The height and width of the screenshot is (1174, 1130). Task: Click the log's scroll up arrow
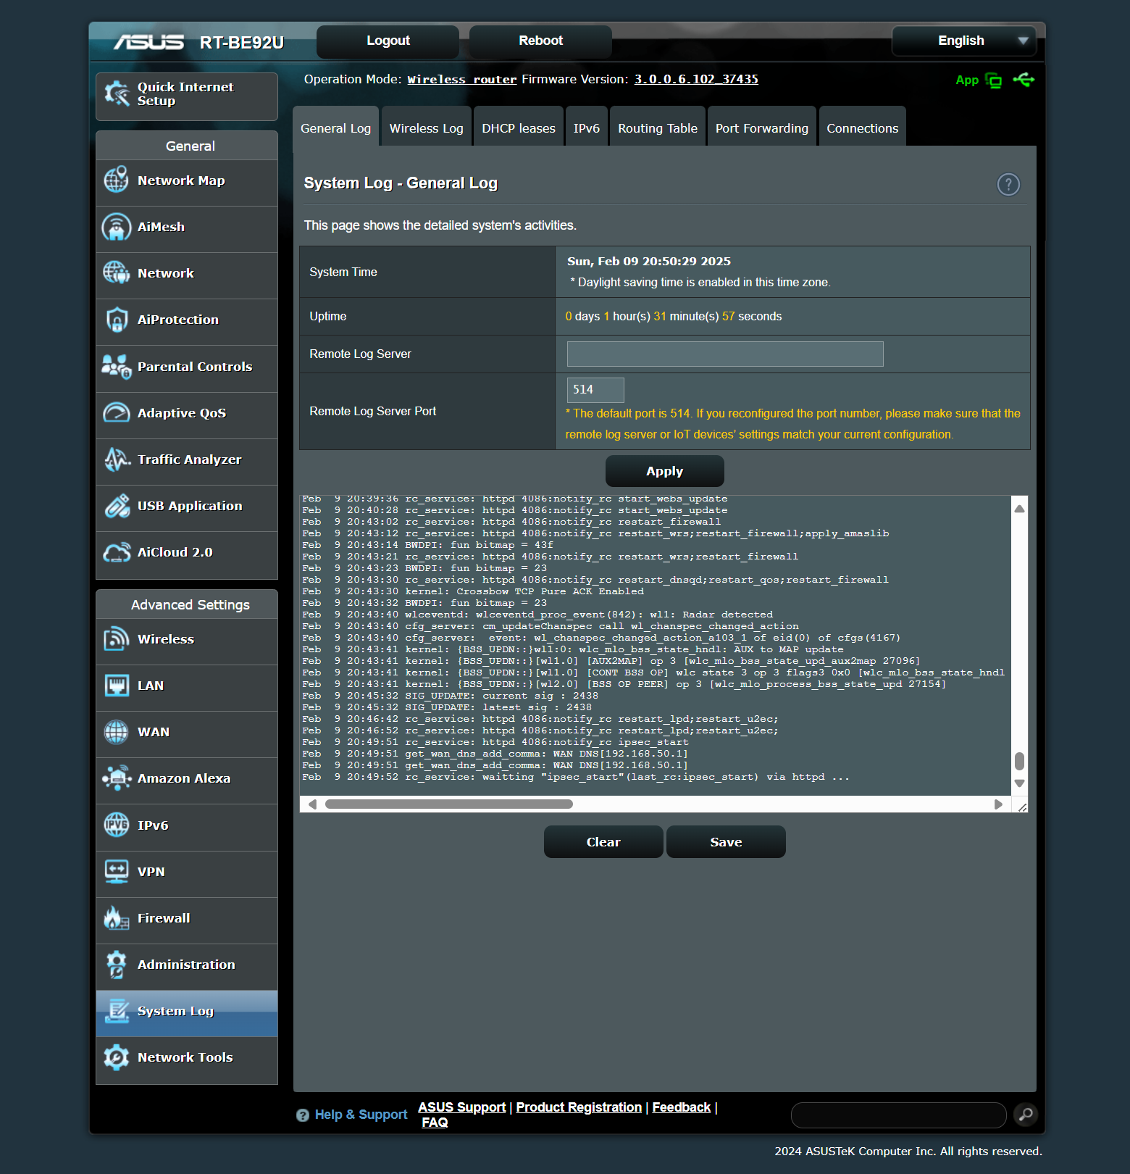tap(1019, 509)
